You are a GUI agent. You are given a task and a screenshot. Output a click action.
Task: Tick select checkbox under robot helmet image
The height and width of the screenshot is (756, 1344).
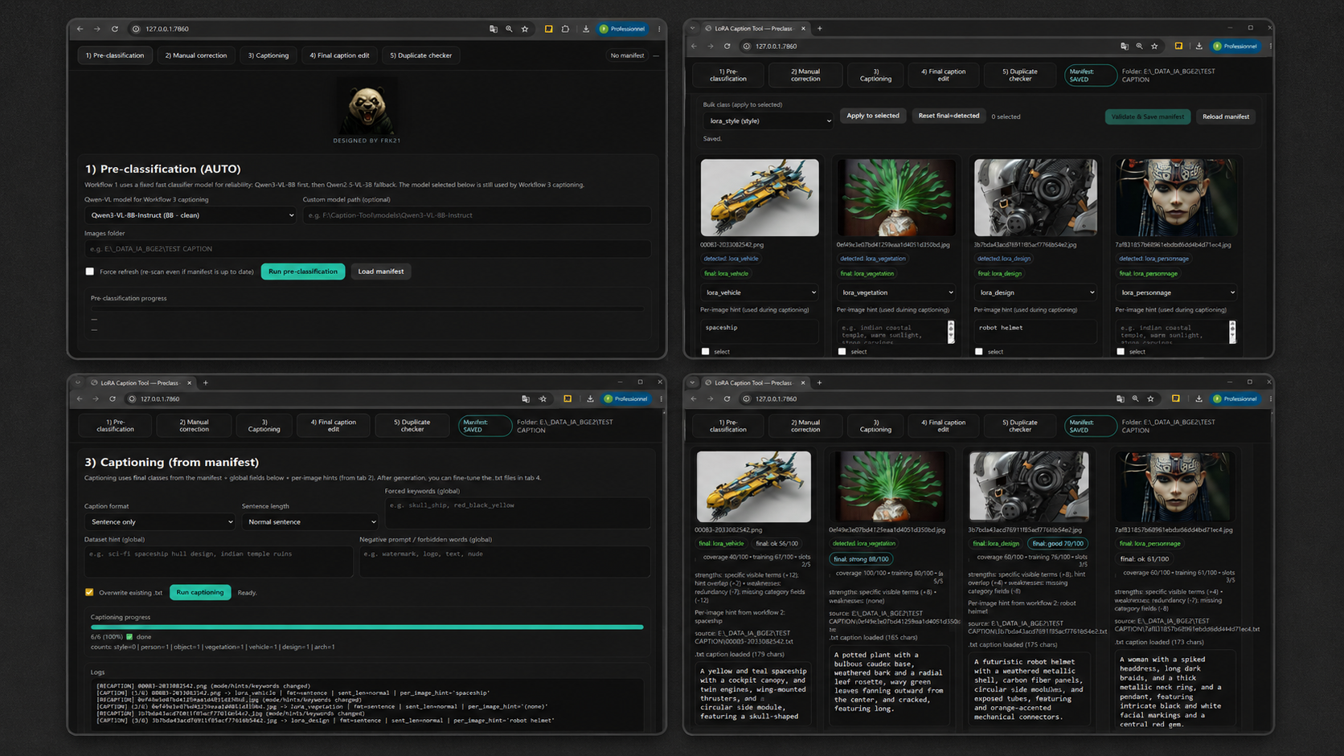[979, 351]
